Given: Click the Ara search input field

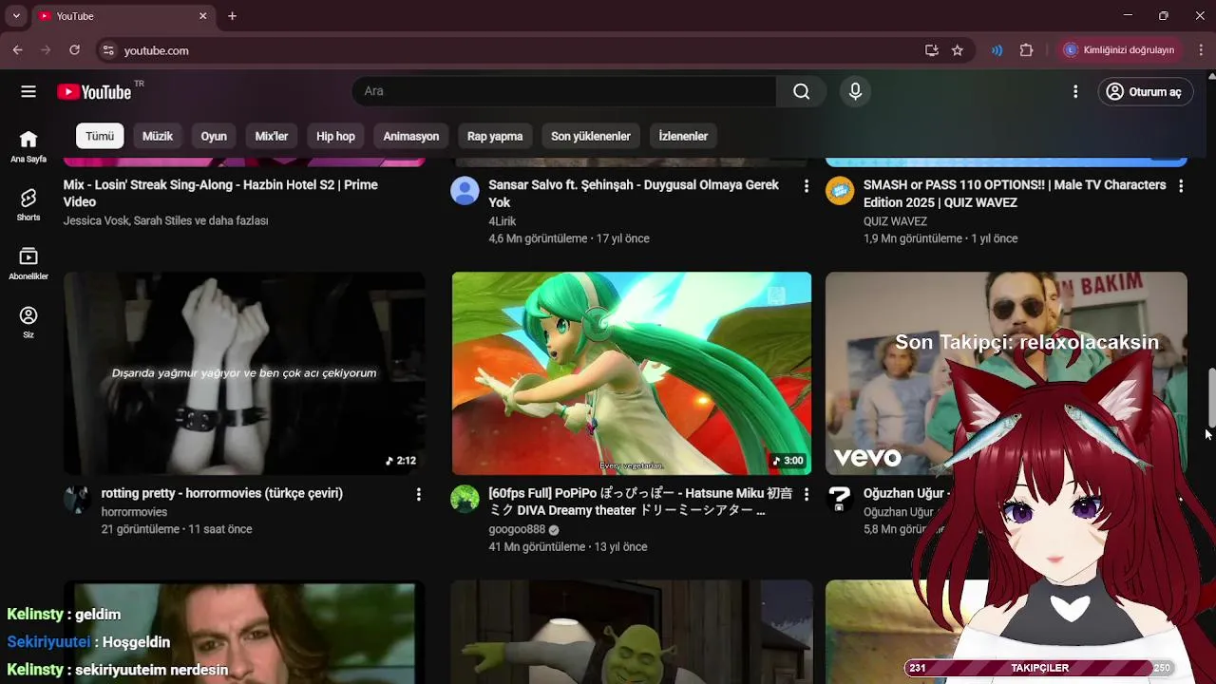Looking at the screenshot, I should pyautogui.click(x=564, y=91).
